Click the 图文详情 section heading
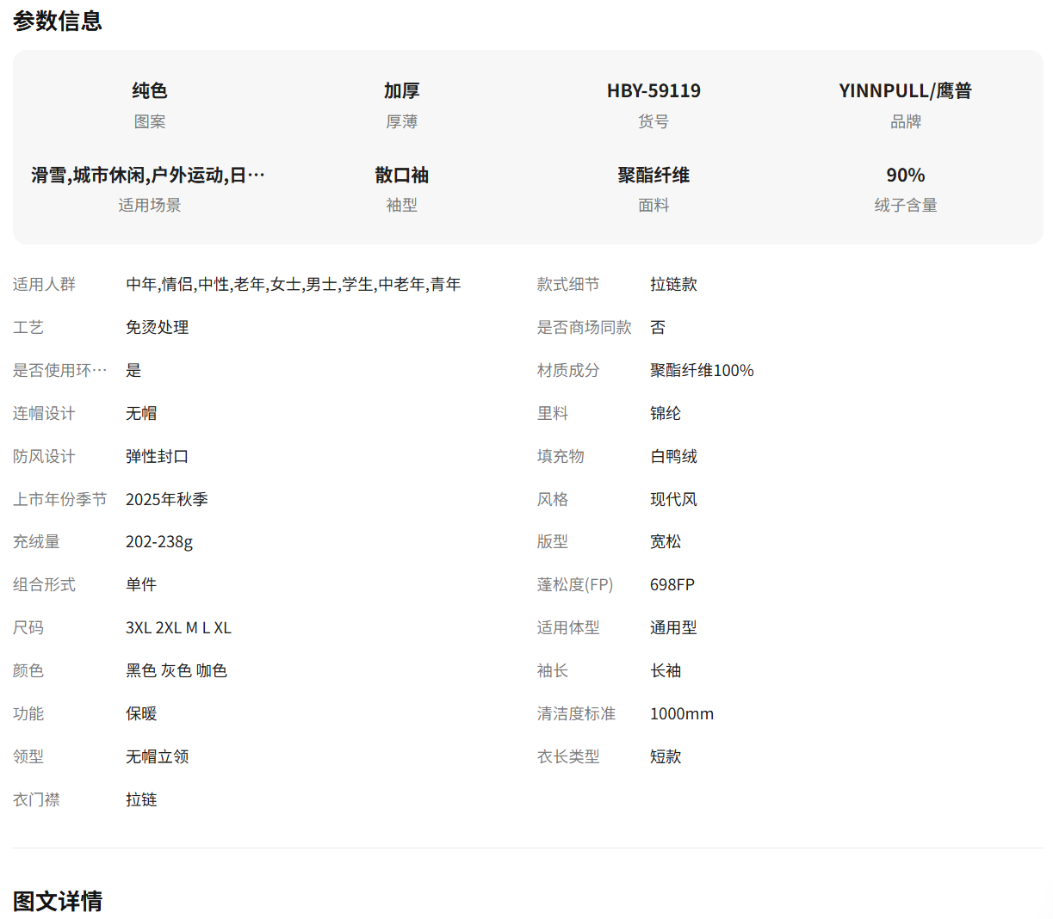The width and height of the screenshot is (1053, 919). (x=58, y=901)
